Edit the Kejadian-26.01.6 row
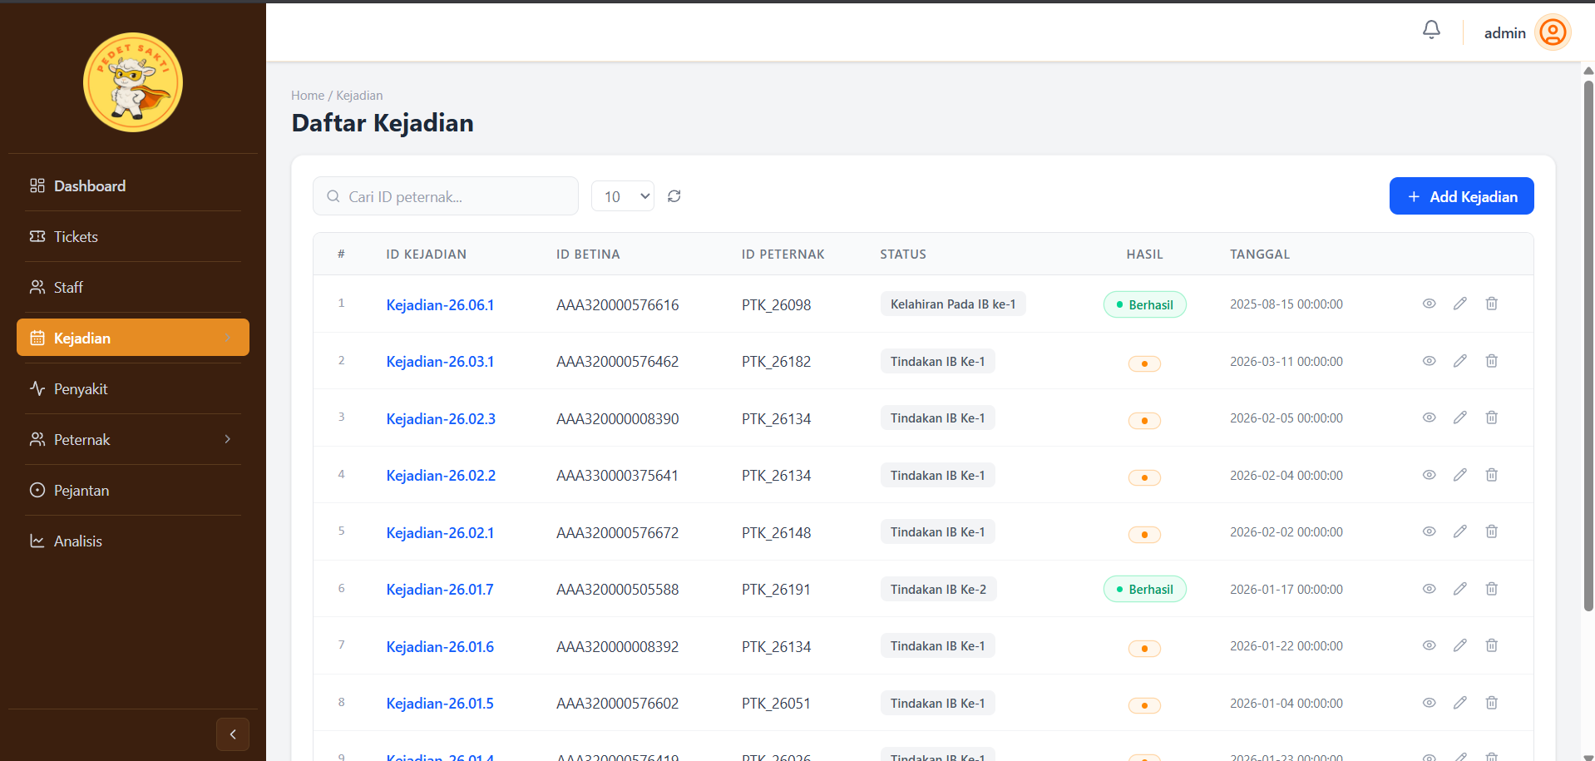The image size is (1595, 761). pyautogui.click(x=1460, y=645)
